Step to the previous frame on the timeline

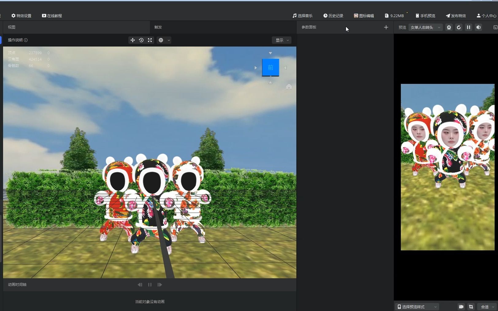[140, 285]
